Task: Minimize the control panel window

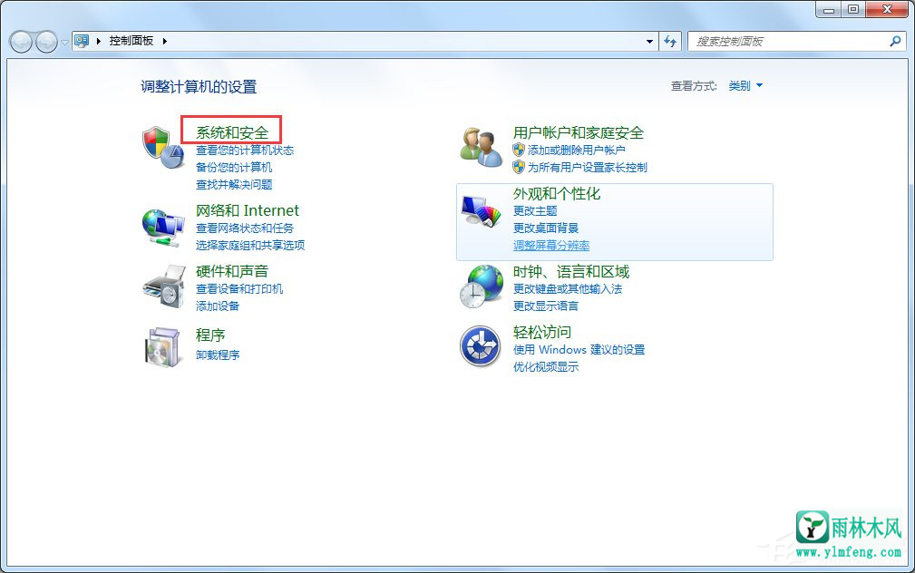Action: coord(829,9)
